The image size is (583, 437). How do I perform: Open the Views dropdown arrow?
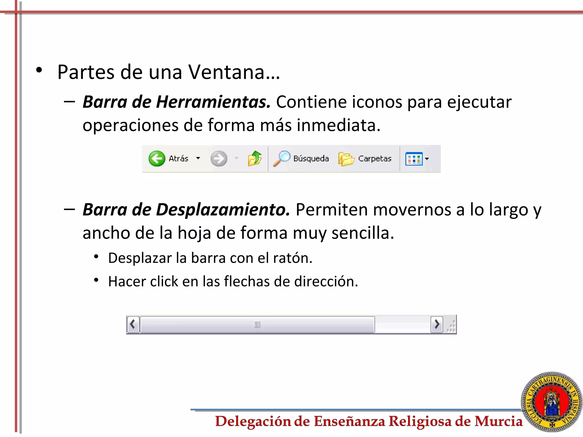[x=427, y=159]
